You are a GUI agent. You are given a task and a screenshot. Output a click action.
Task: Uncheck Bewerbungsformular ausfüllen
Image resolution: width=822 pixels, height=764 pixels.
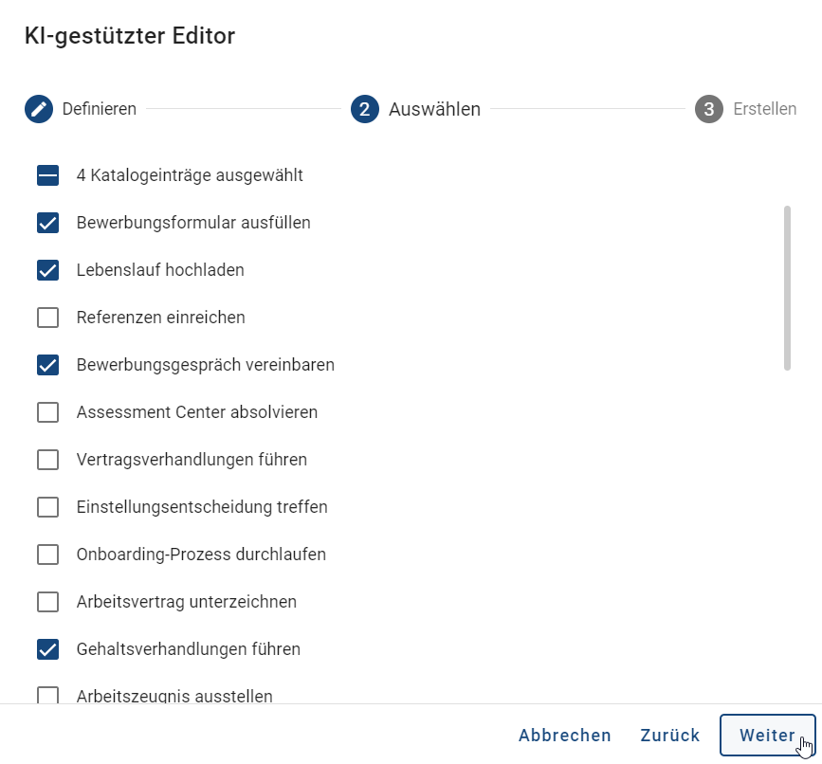click(47, 222)
